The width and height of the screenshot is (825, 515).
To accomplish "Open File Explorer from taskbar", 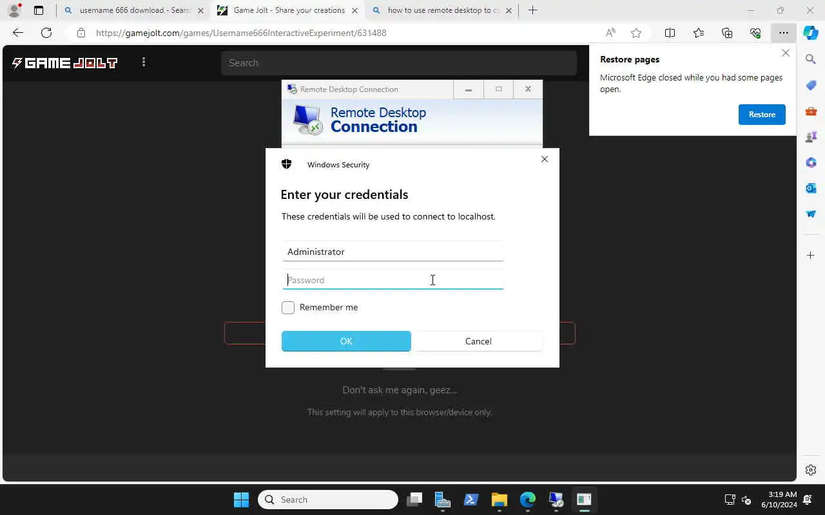I will 500,500.
